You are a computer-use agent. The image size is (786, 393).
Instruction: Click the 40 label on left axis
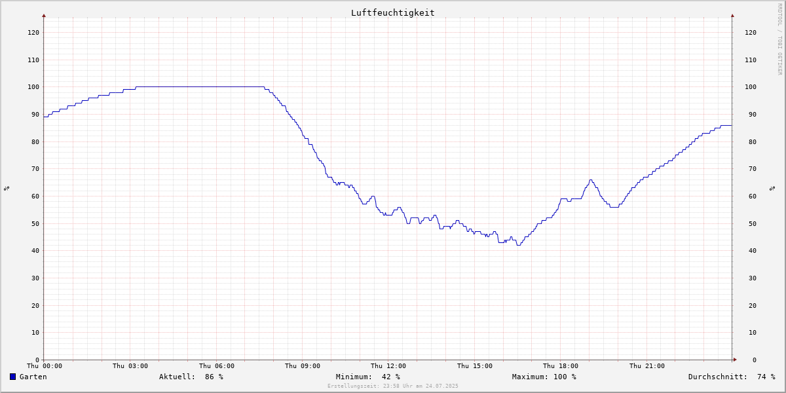(35, 251)
